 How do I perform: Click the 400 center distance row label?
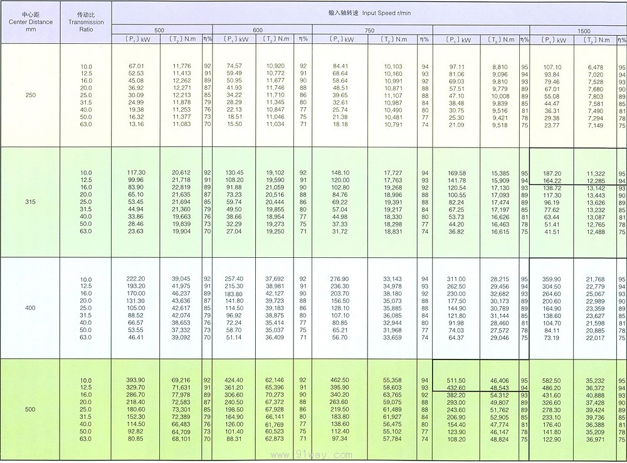tap(23, 308)
